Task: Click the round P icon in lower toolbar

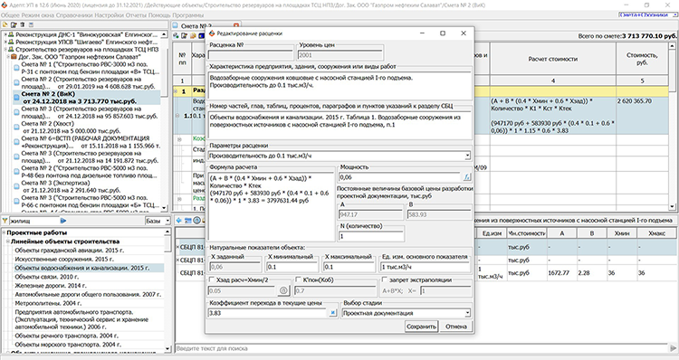Action: tap(196, 220)
